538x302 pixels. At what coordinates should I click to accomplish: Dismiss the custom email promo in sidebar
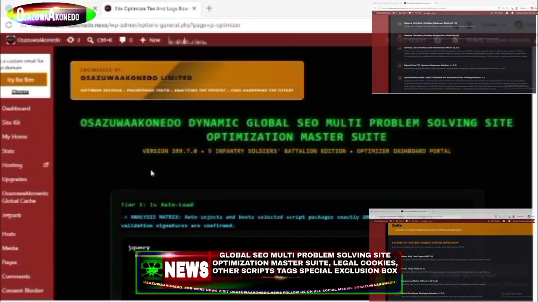click(x=20, y=92)
